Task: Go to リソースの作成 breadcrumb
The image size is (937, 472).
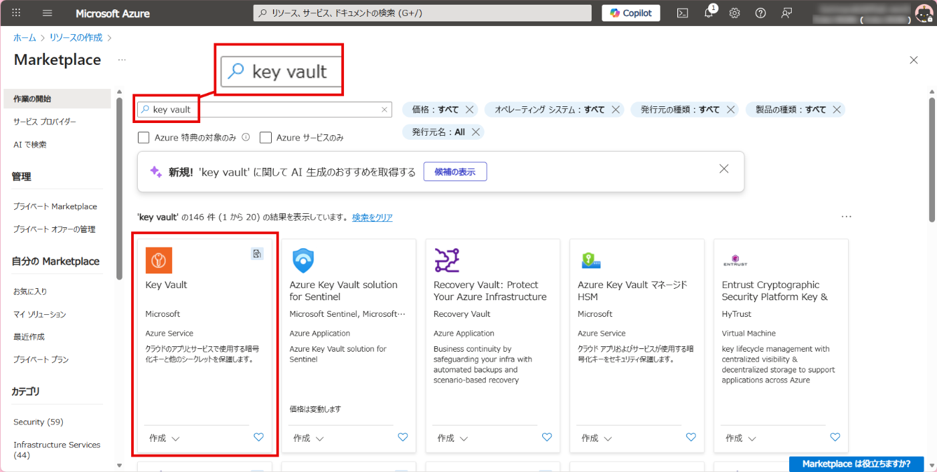Action: [76, 37]
